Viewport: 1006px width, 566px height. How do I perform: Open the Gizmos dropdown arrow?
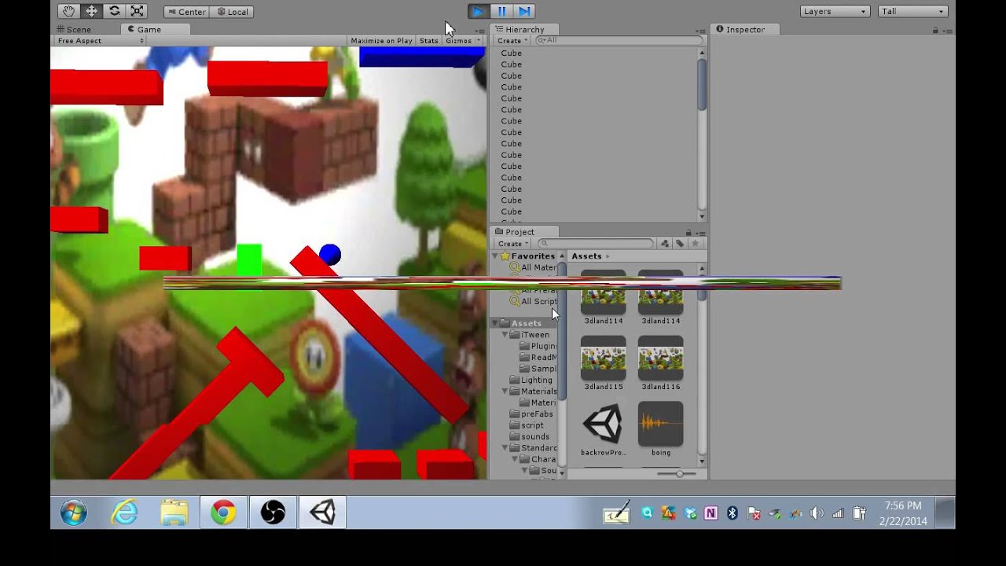478,41
